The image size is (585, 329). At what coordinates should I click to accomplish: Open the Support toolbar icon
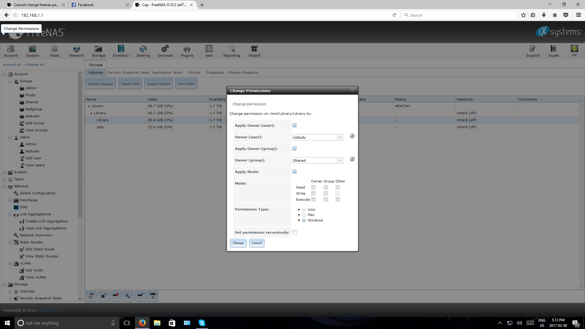click(x=533, y=51)
